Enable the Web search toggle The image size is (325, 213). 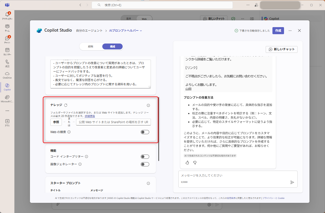coord(145,132)
